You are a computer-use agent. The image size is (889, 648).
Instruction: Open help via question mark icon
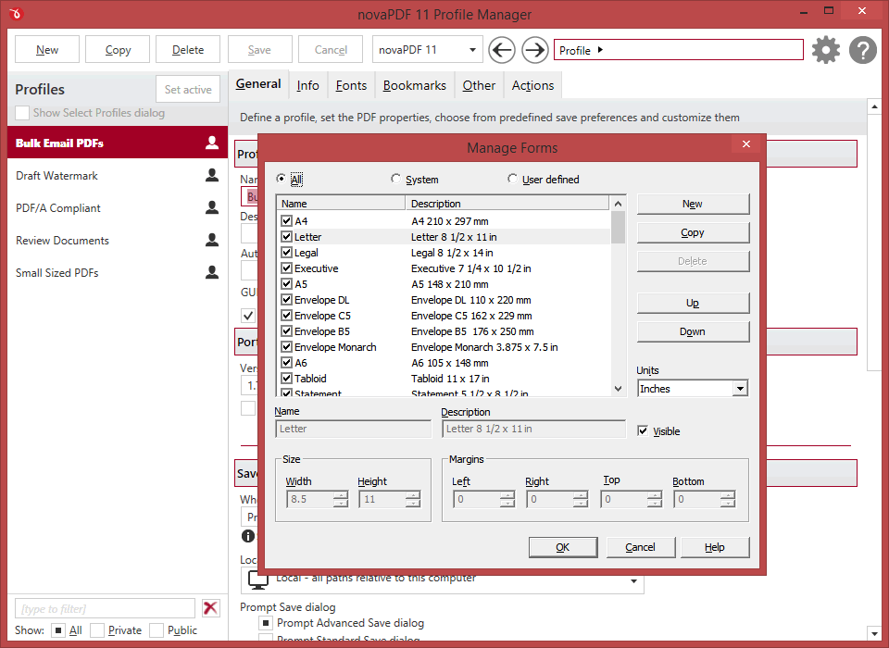click(863, 50)
